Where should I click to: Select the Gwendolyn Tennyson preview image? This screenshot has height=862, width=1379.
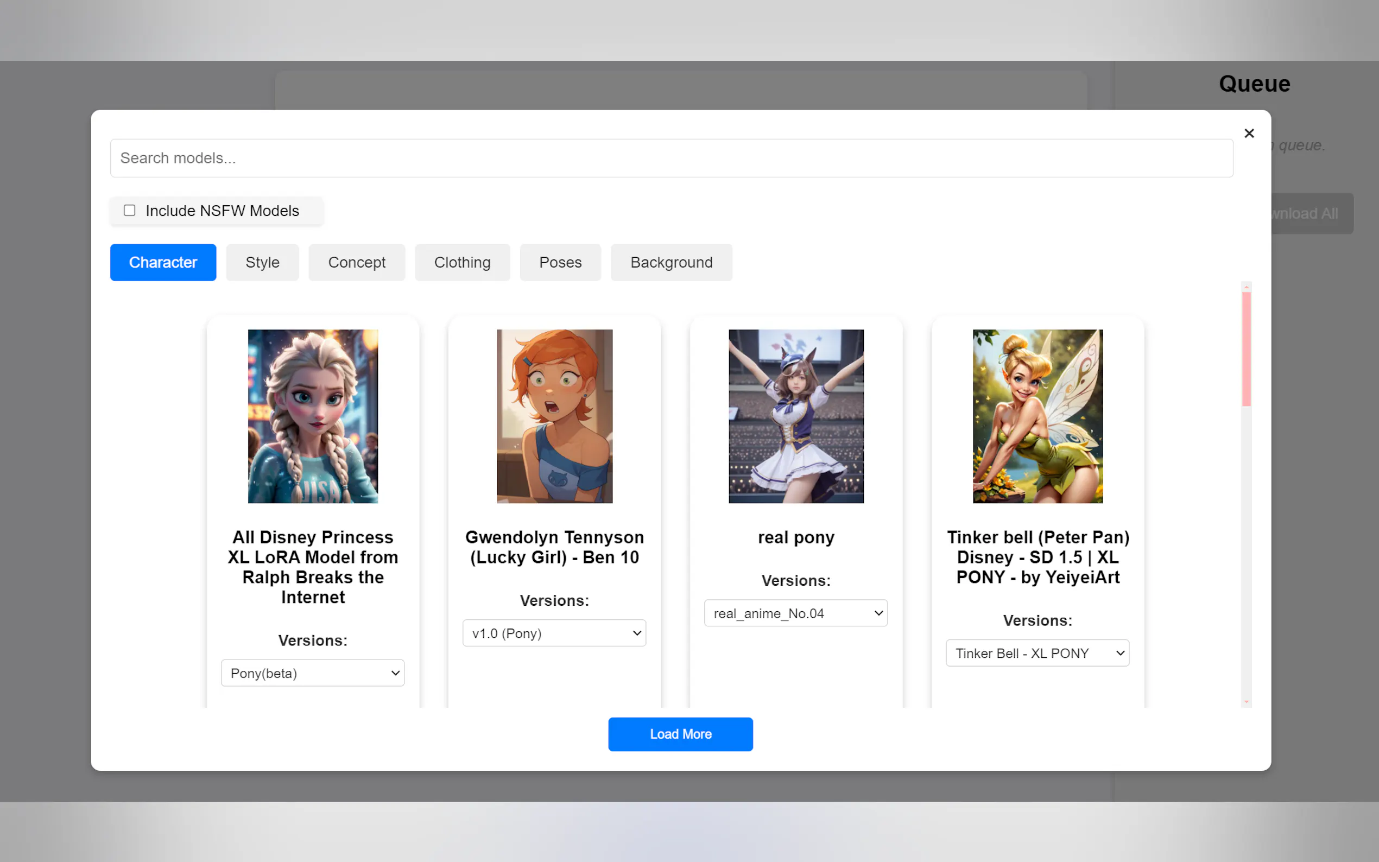554,416
